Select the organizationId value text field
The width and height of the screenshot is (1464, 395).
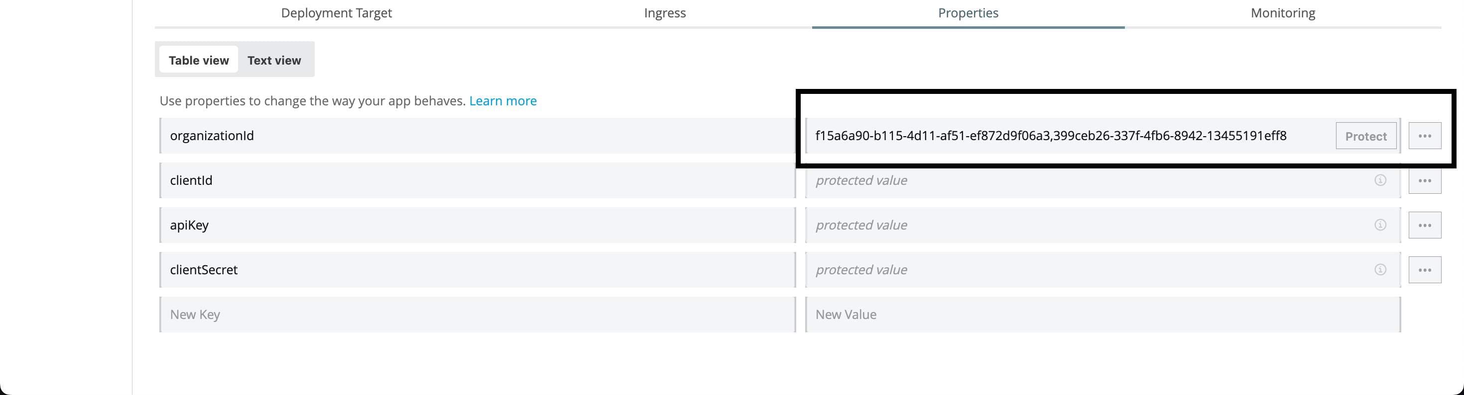pyautogui.click(x=1080, y=136)
